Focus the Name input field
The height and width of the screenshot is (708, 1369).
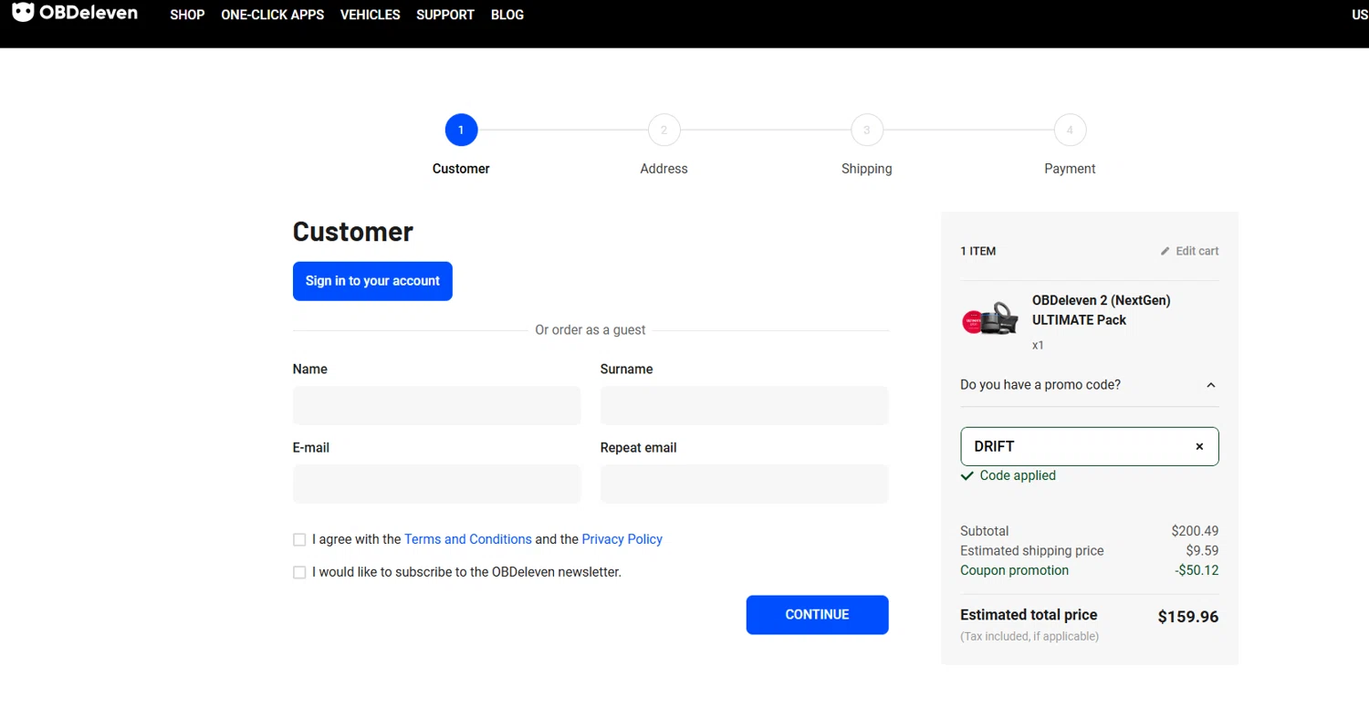pos(436,405)
